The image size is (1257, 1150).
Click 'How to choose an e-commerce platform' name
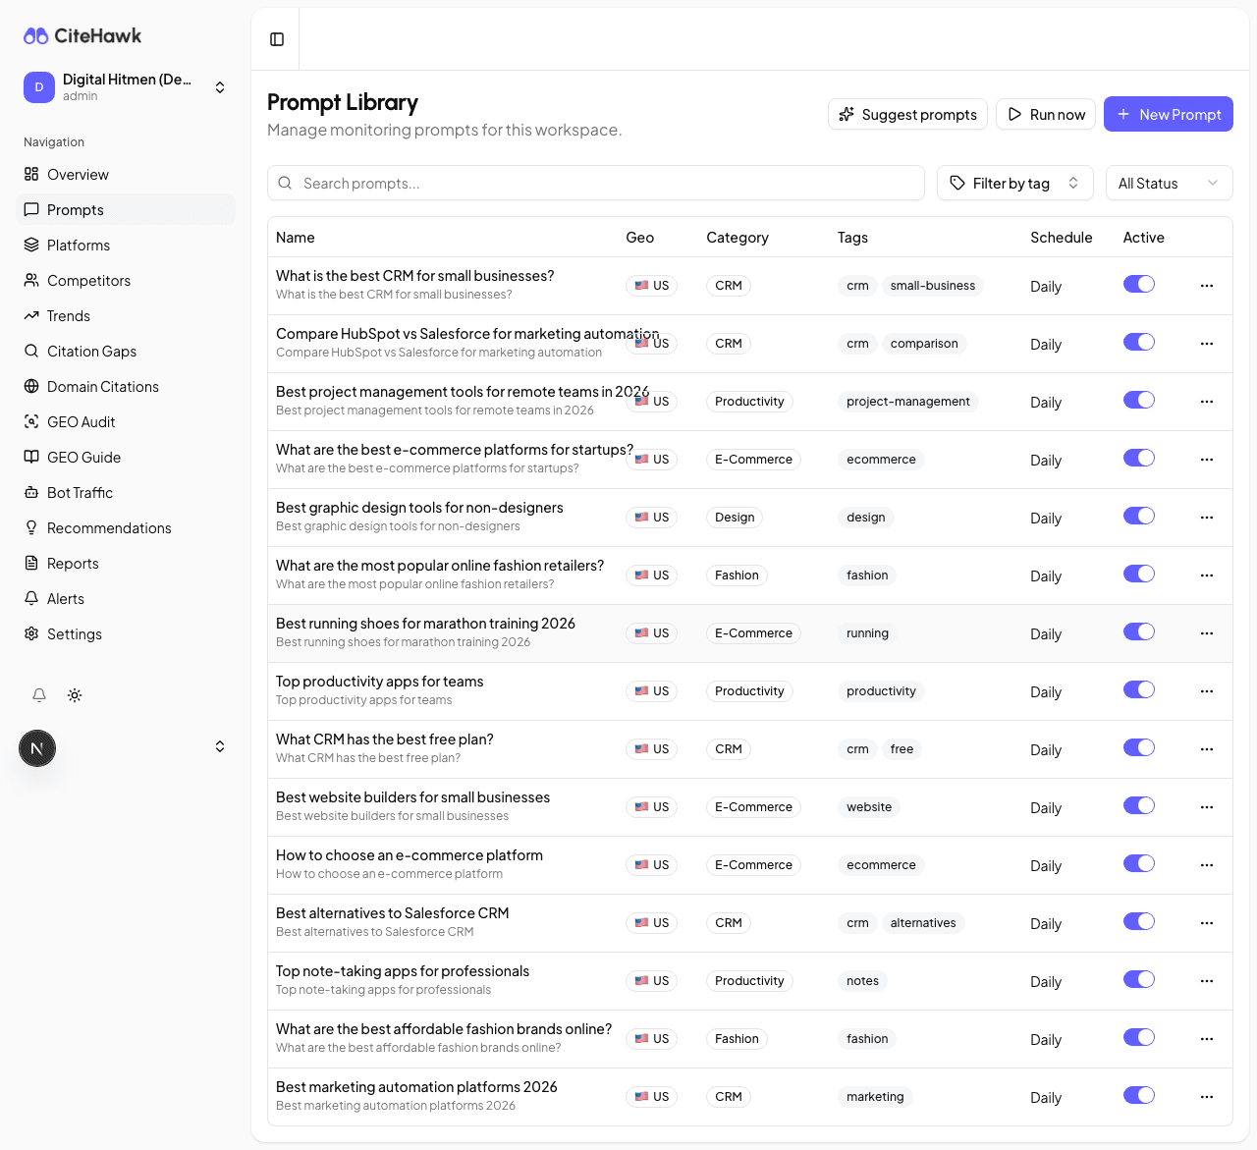410,855
